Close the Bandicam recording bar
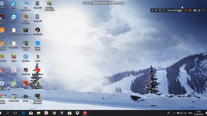The width and height of the screenshot is (207, 116). tap(204, 10)
